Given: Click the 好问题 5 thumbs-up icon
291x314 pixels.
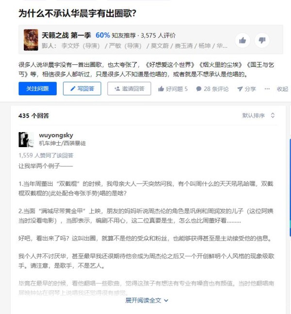Looking at the screenshot, I should click(x=161, y=89).
